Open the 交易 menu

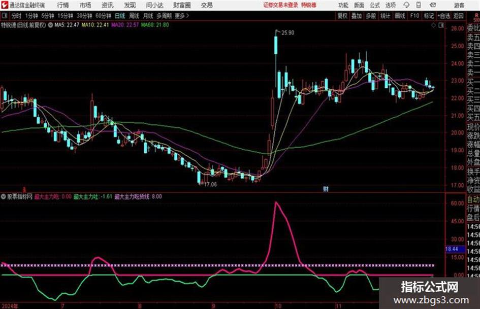(207, 5)
